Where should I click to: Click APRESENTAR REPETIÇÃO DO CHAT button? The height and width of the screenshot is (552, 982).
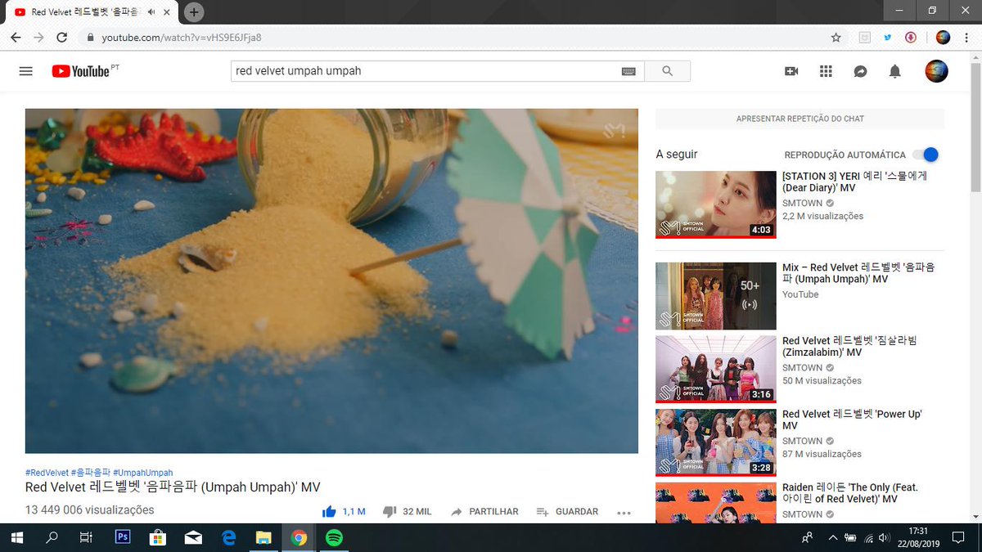pyautogui.click(x=800, y=119)
